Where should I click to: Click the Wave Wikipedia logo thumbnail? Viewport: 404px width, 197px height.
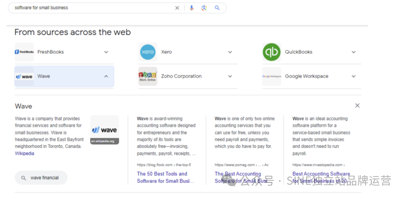(105, 130)
